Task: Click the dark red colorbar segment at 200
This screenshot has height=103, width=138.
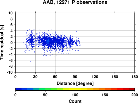Action: (132, 89)
